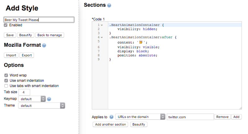
Task: Open URLs on the domain dropdown
Action: pos(140,117)
